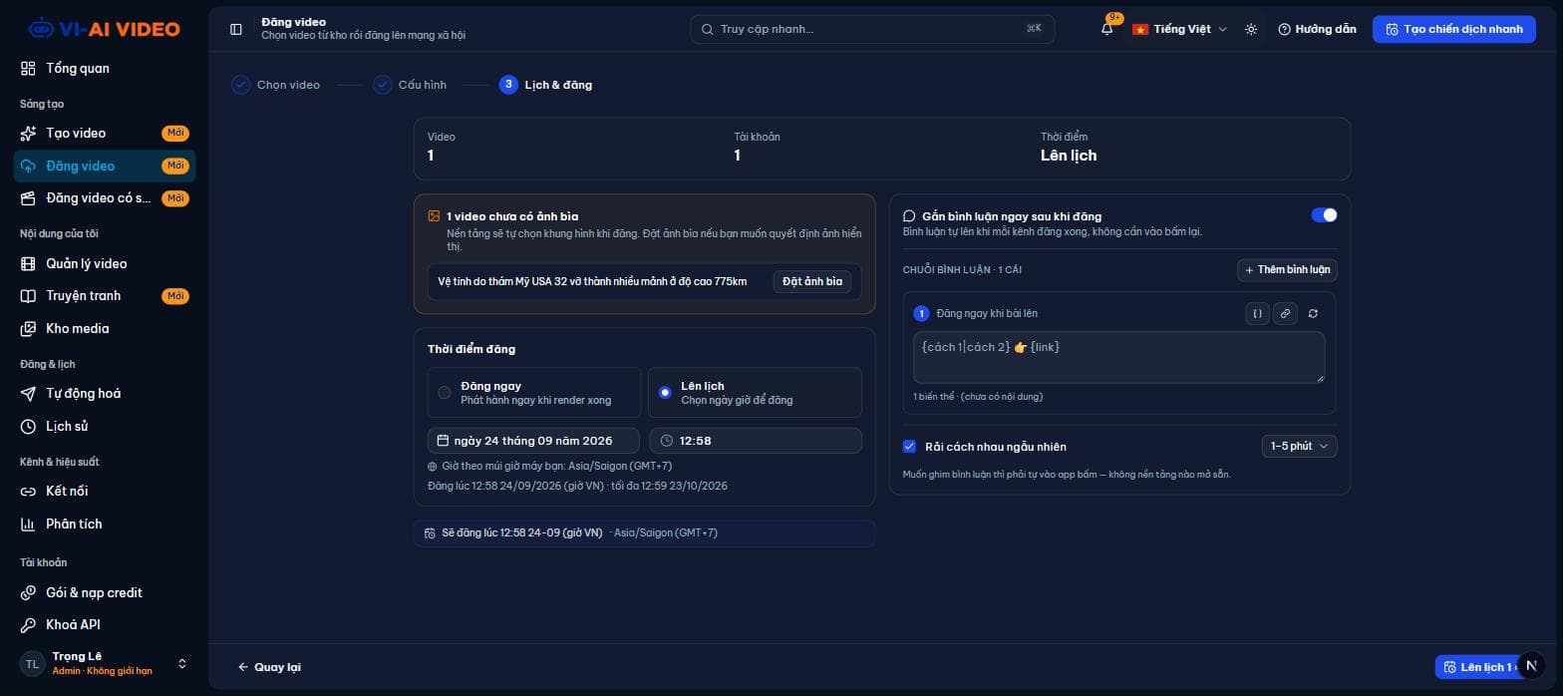Open Khoá API via its key icon
This screenshot has width=1563, height=696.
(28, 624)
